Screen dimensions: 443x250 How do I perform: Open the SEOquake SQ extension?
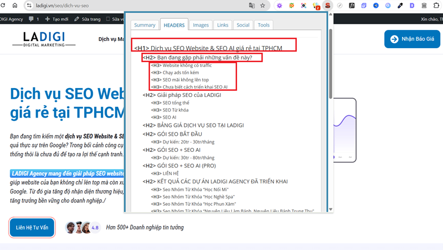click(291, 6)
